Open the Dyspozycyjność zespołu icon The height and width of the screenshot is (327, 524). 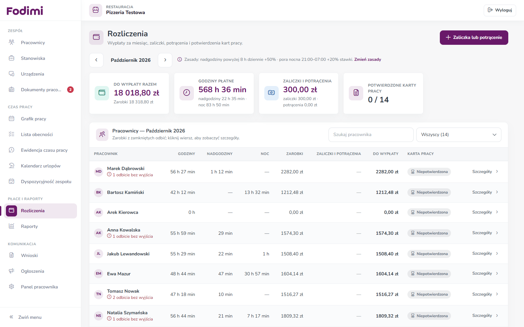(x=11, y=181)
